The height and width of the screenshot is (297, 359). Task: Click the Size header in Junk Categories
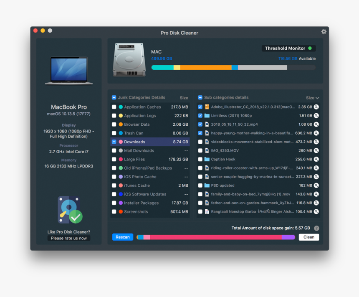184,98
